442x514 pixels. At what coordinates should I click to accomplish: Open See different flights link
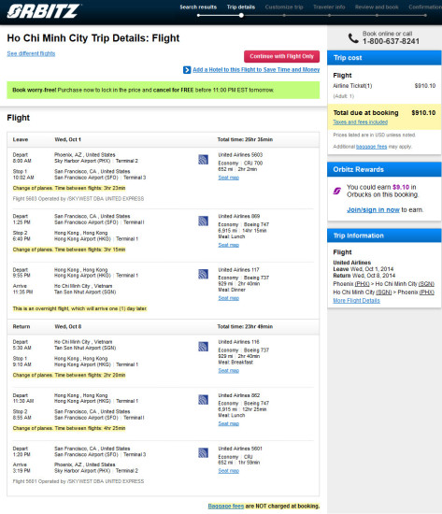[31, 53]
